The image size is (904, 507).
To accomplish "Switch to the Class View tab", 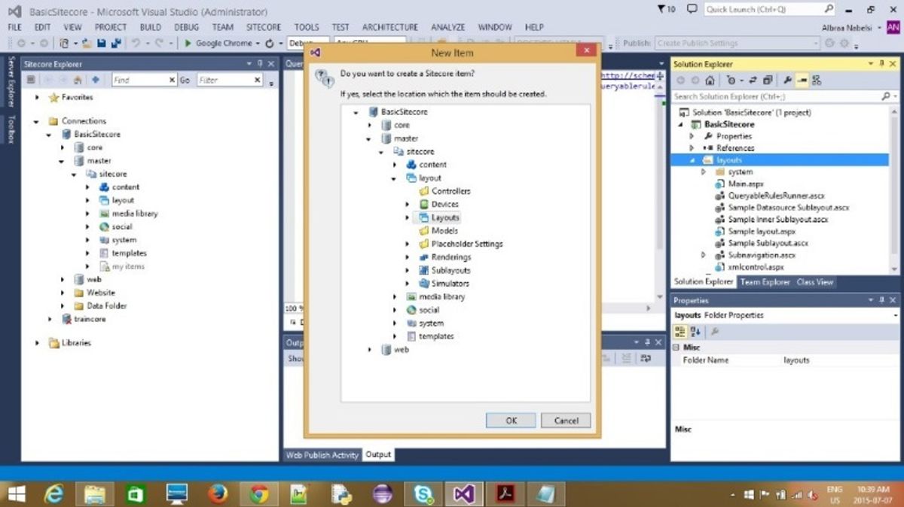I will pos(815,282).
